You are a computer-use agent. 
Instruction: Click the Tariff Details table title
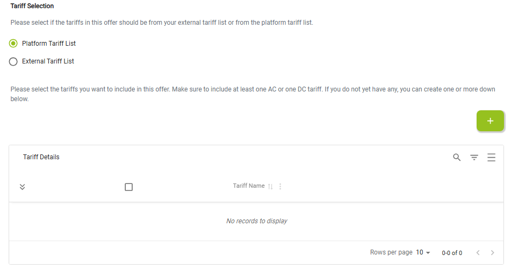click(41, 157)
